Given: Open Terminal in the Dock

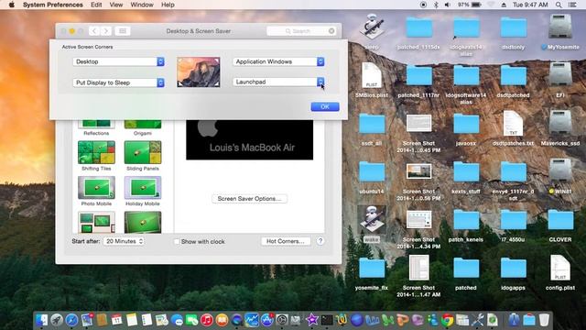Looking at the screenshot, I should coord(327,320).
